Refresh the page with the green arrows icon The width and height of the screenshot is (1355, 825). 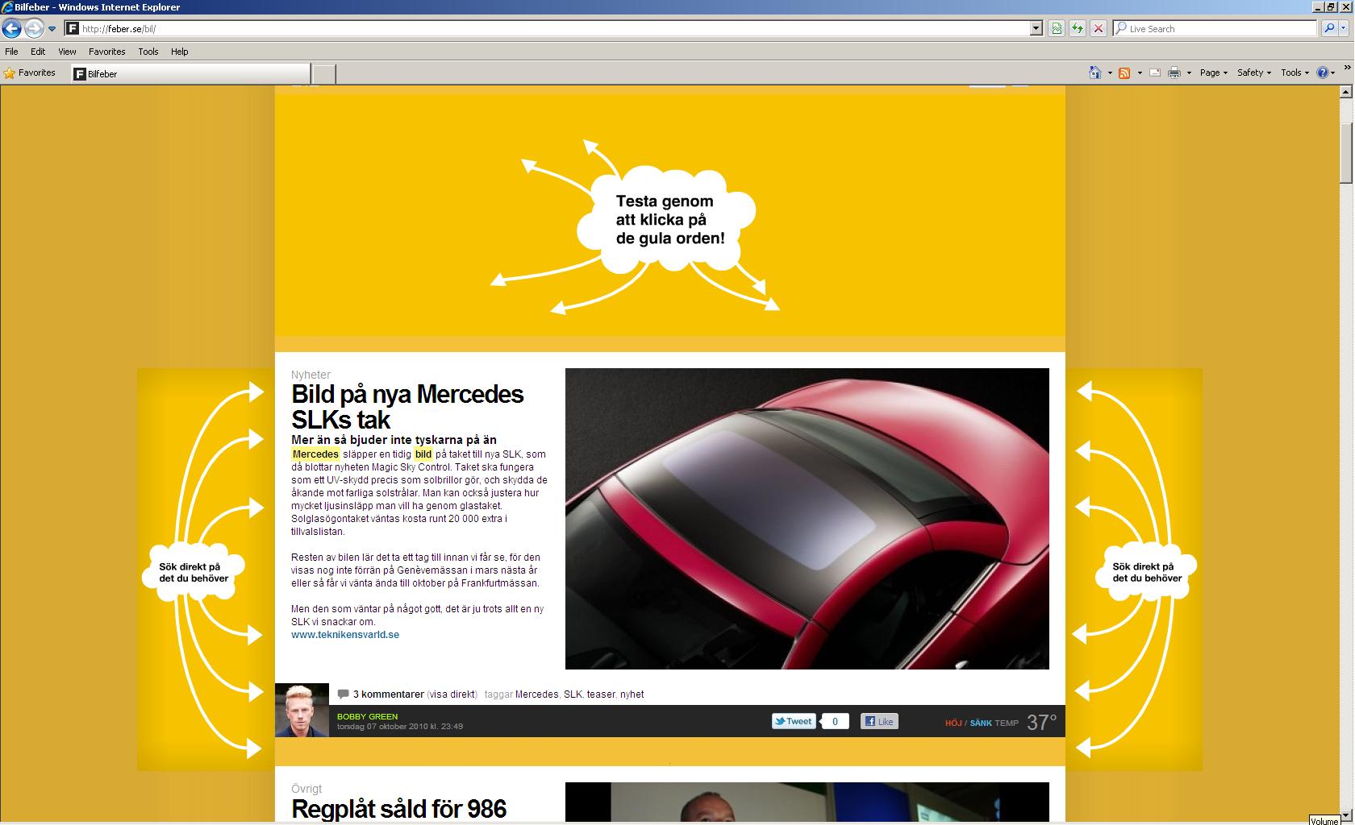click(1078, 29)
